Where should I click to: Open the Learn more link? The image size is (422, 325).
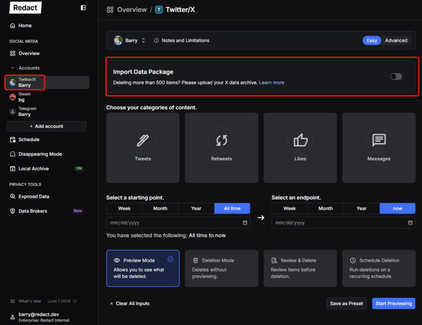pos(271,82)
